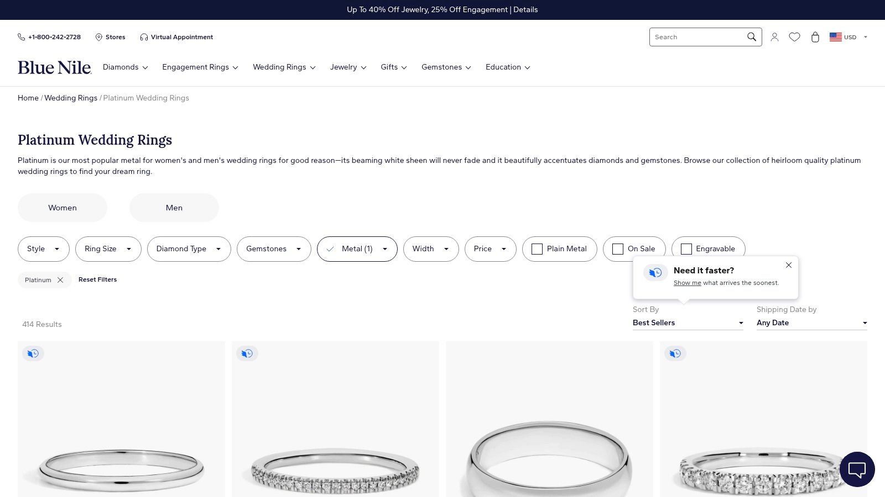
Task: Toggle the Engravable checkbox
Action: pyautogui.click(x=686, y=249)
